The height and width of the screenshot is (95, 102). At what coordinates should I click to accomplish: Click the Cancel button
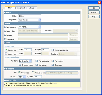click(x=94, y=12)
